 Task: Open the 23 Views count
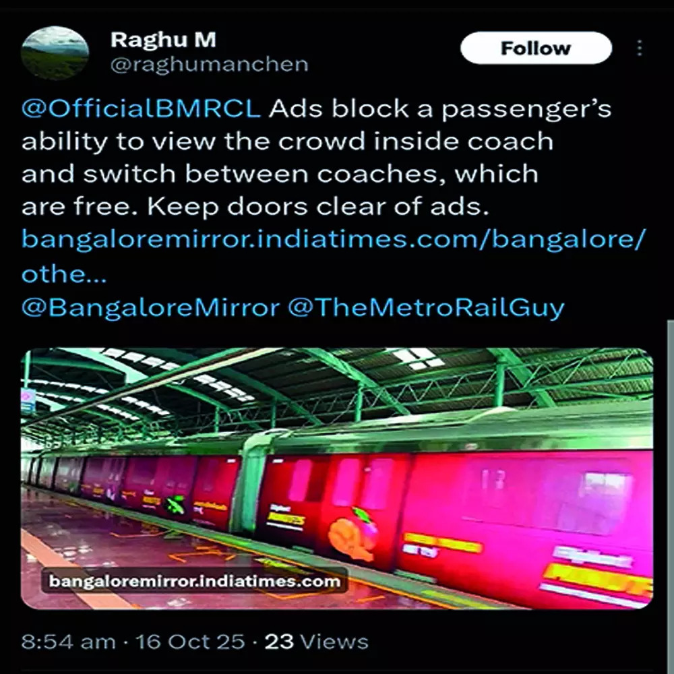coord(316,642)
